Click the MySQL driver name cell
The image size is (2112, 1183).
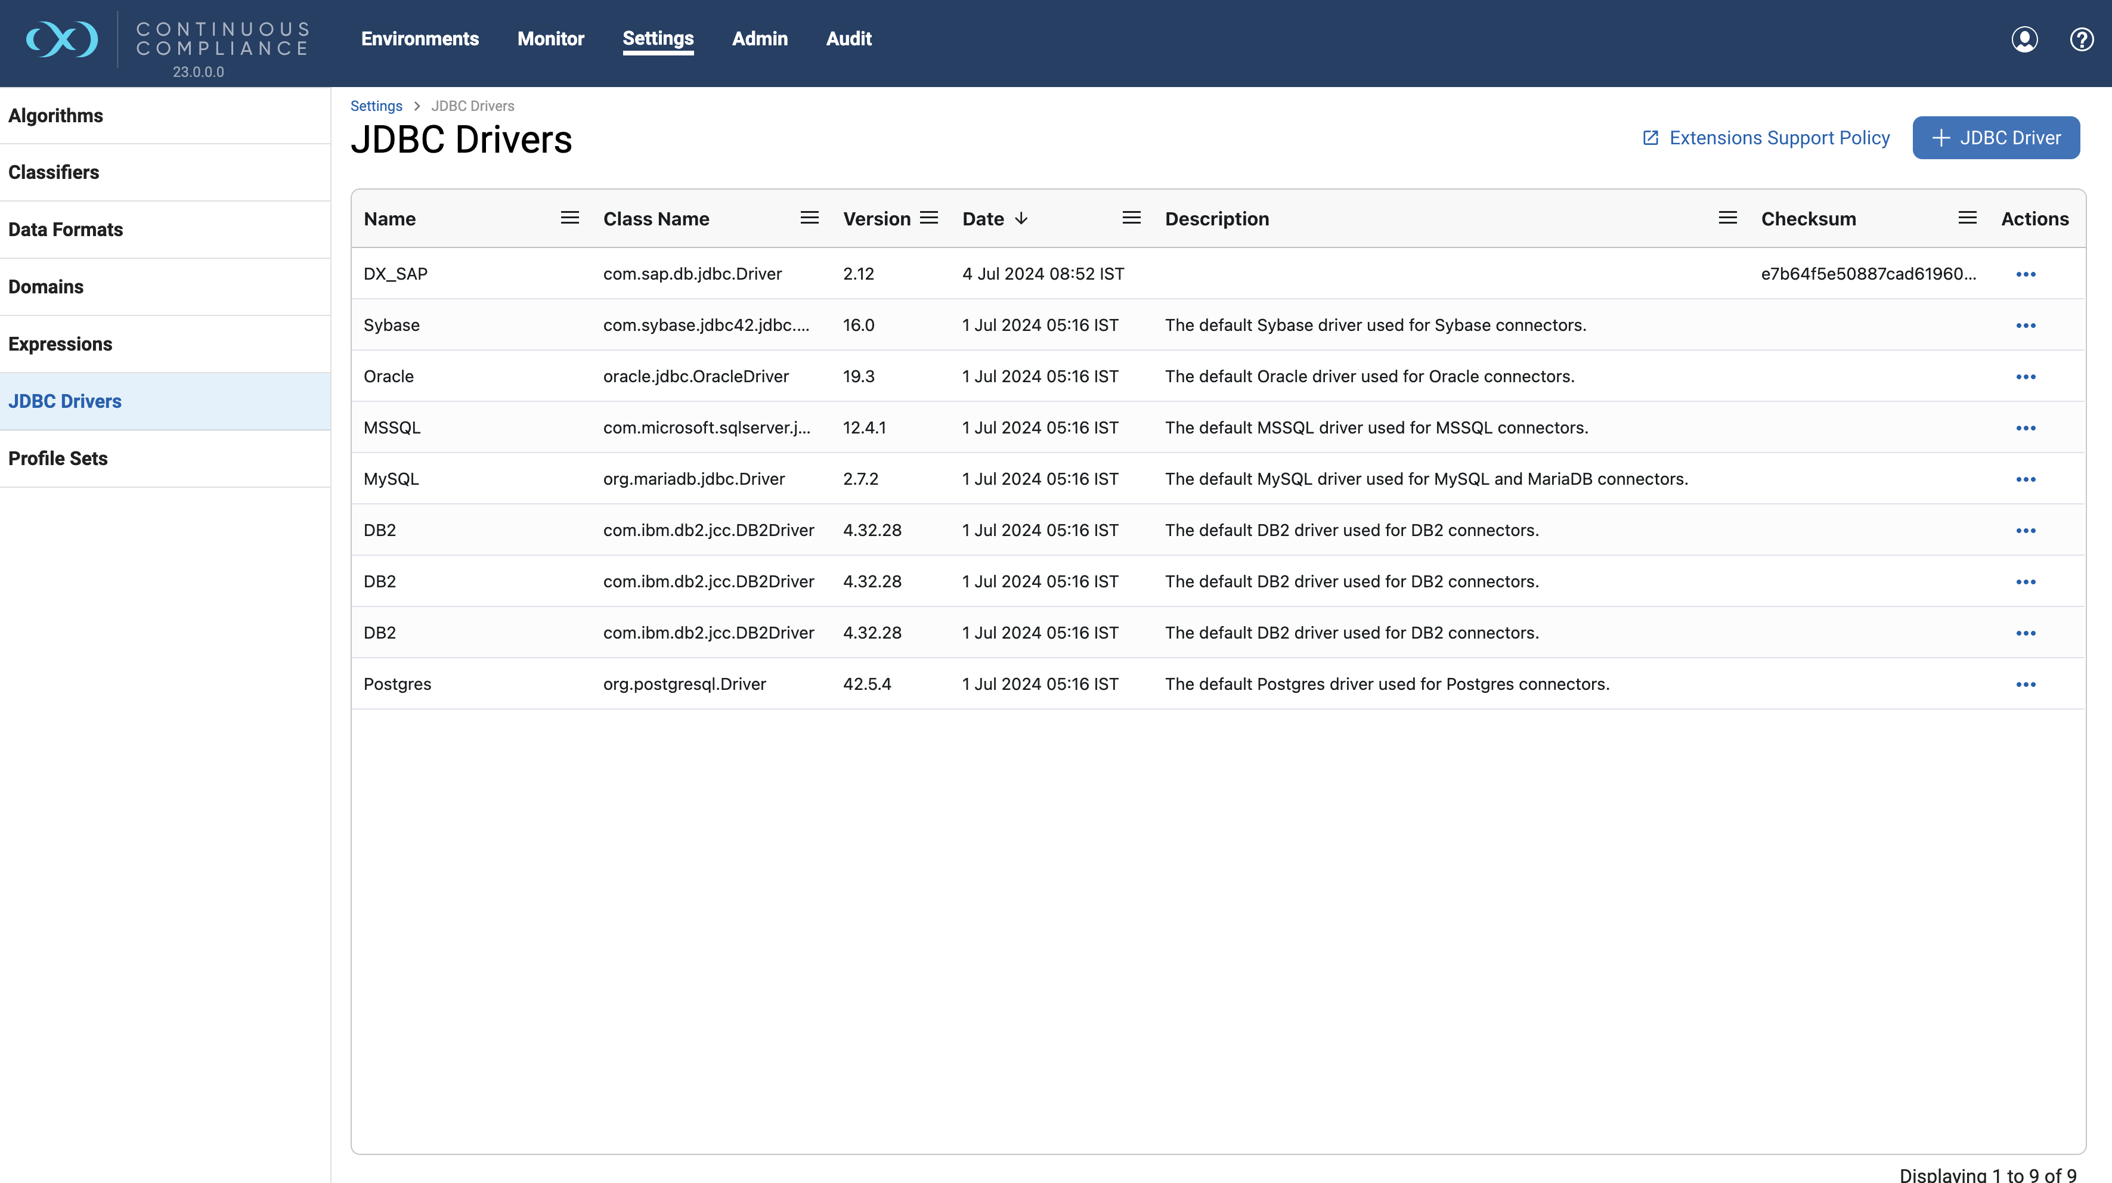[x=391, y=479]
